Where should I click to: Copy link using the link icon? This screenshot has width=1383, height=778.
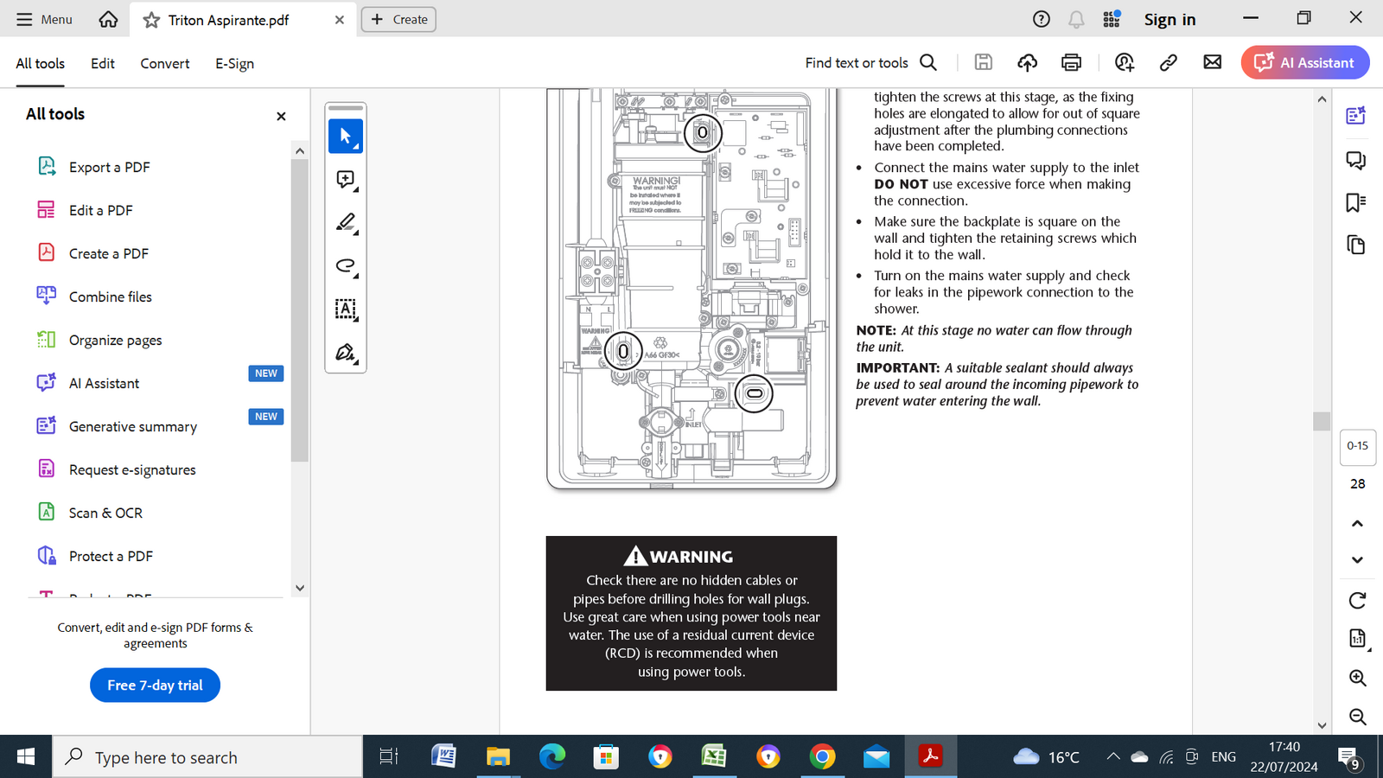click(1169, 61)
